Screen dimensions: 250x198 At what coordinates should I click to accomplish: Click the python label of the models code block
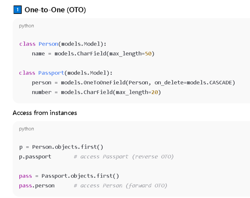point(26,26)
